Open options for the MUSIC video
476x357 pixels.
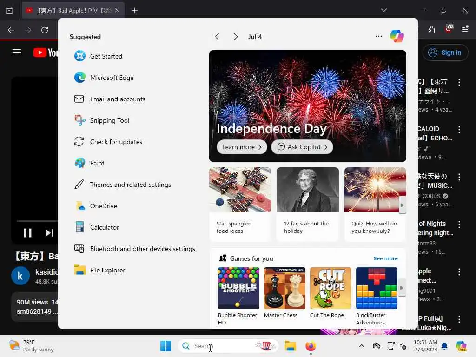459,177
